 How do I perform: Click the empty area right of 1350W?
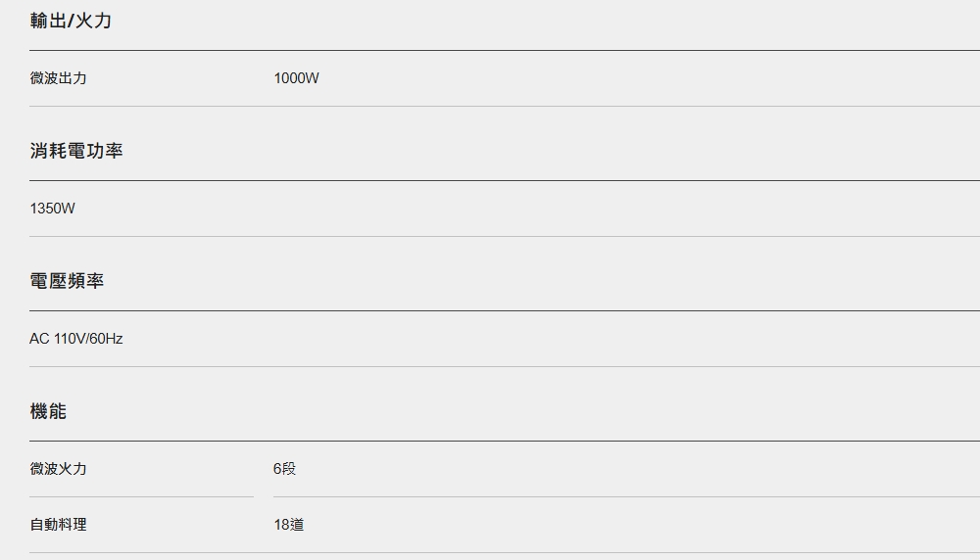[527, 209]
